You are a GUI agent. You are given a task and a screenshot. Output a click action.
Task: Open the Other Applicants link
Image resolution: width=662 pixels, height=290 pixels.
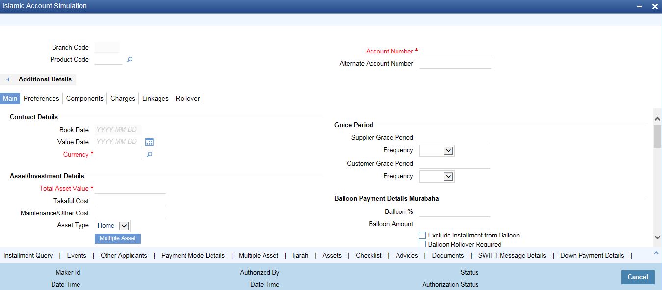(124, 256)
